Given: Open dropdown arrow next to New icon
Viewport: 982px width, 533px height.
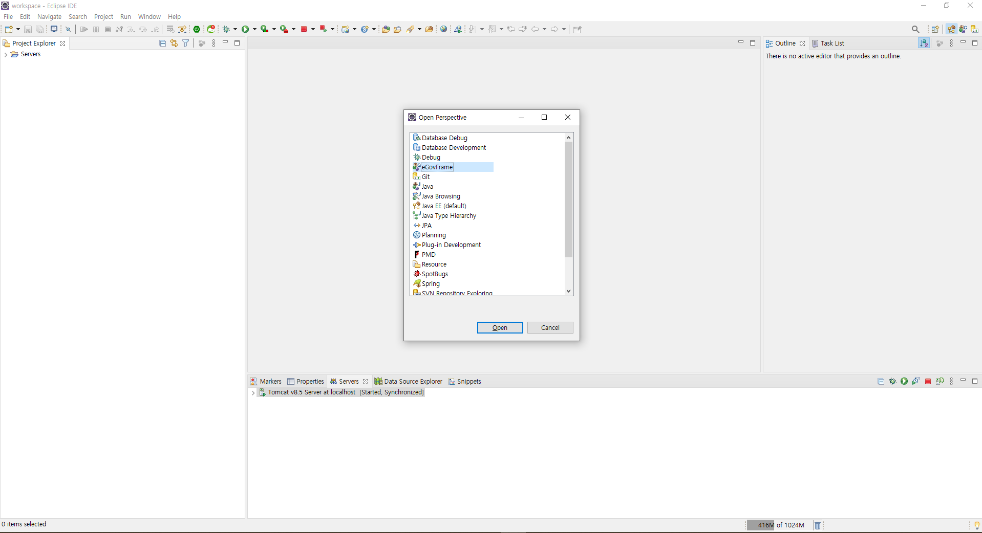Looking at the screenshot, I should [18, 29].
